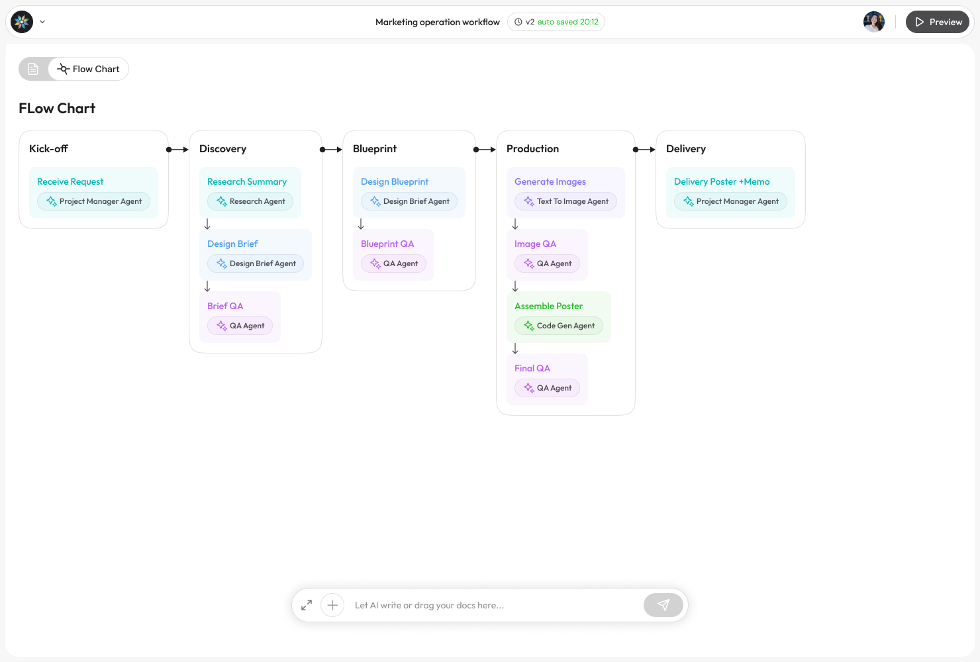Image resolution: width=980 pixels, height=662 pixels.
Task: Select the Research Agent chip
Action: tap(250, 201)
